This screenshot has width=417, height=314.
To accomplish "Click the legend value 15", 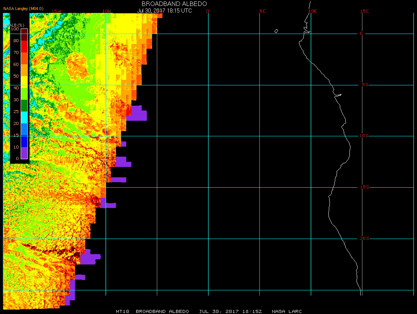I will [x=16, y=135].
